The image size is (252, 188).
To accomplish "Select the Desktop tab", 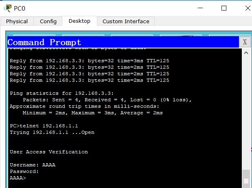I will [x=79, y=21].
